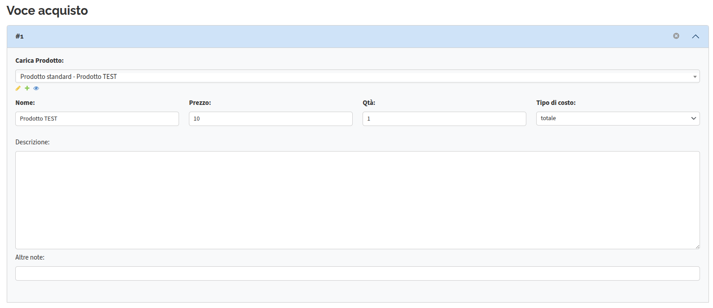Click the Altre note input field
This screenshot has width=713, height=308.
pyautogui.click(x=358, y=273)
